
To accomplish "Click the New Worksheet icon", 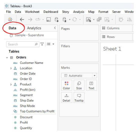I will 89,19.
